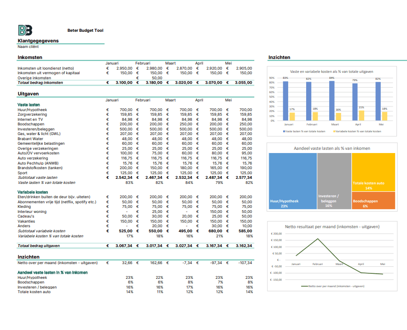Select the 'Kleding' row label
407x330 pixels.
pyautogui.click(x=24, y=207)
